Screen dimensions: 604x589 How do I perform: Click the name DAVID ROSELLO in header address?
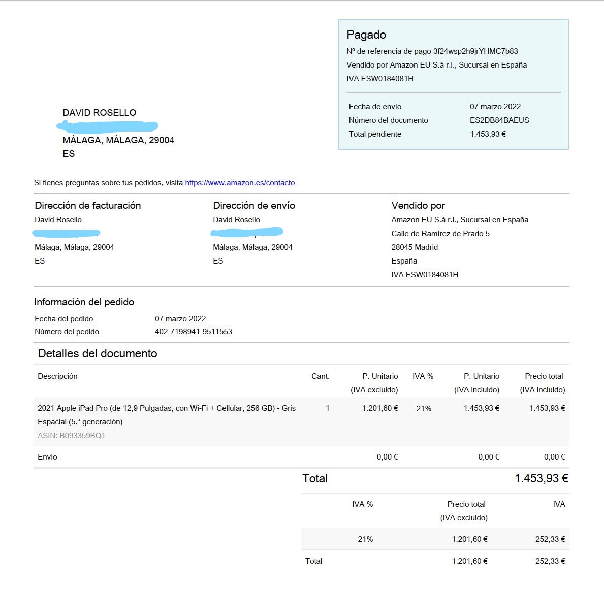tap(100, 113)
